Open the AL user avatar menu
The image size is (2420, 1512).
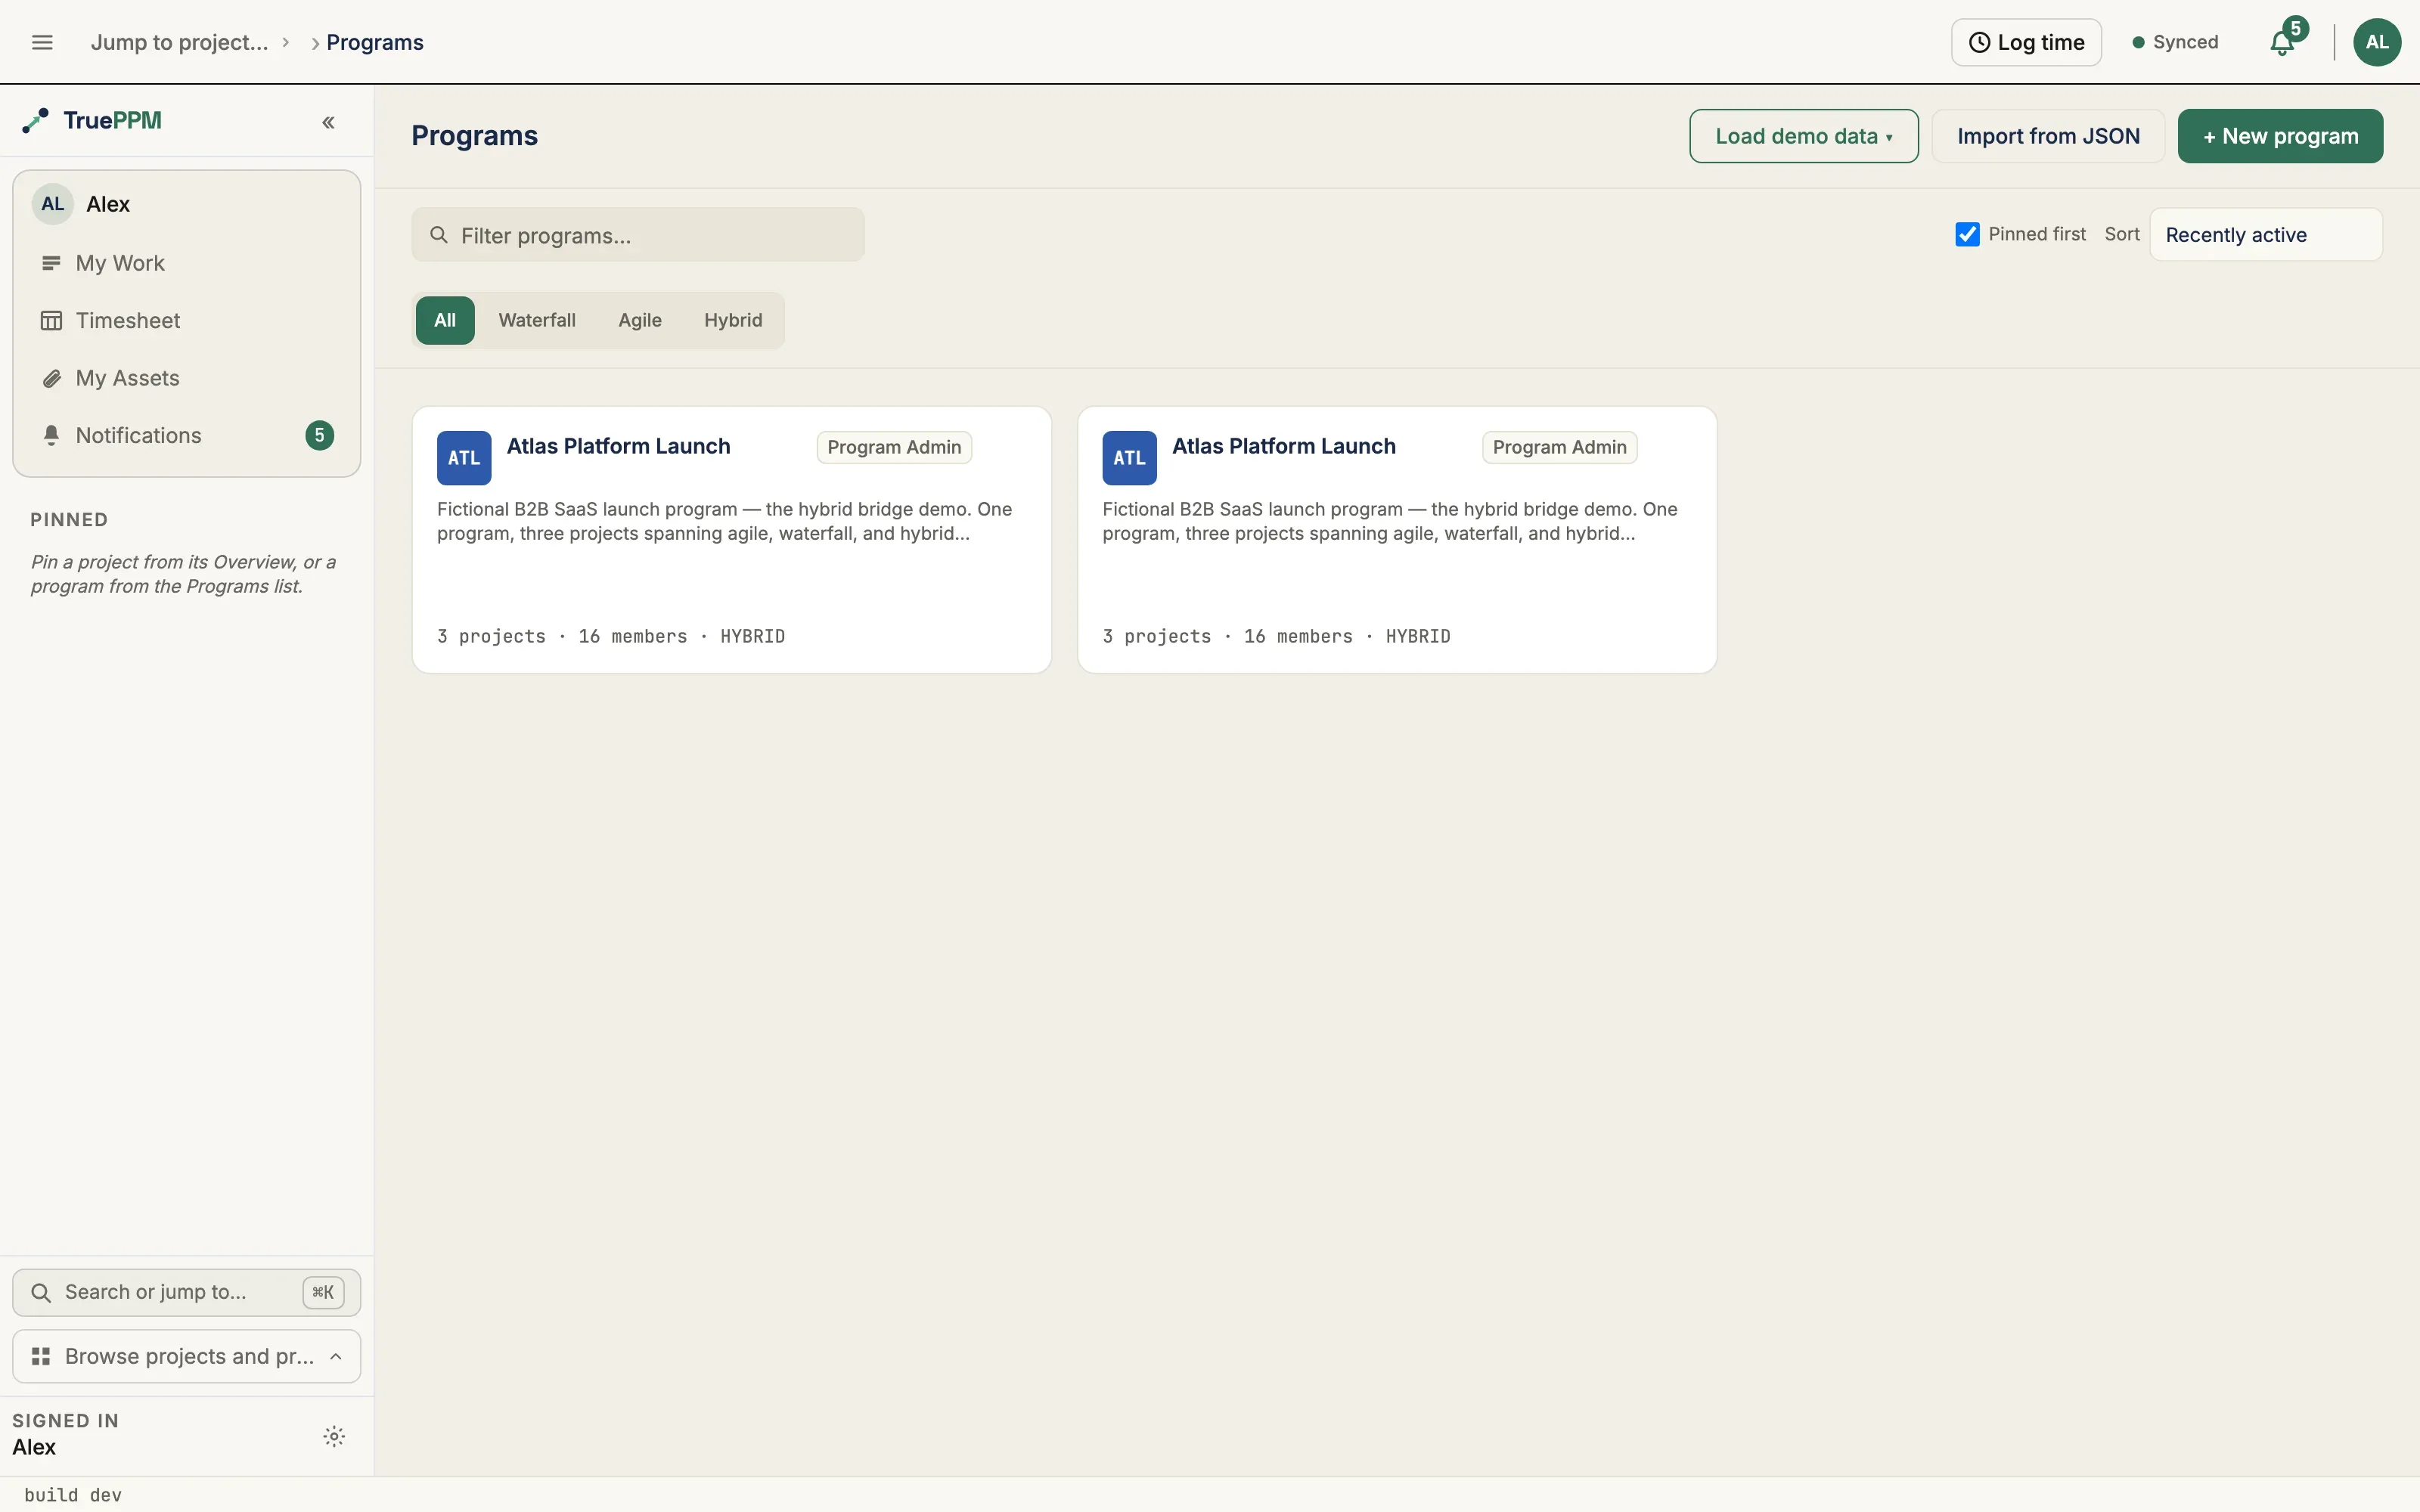(x=2377, y=42)
